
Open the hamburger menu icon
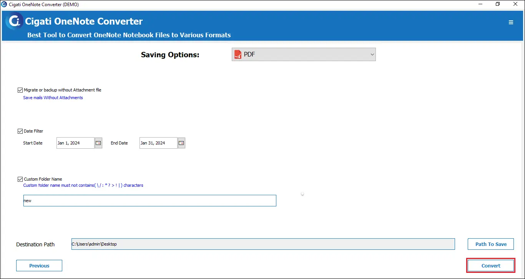511,22
